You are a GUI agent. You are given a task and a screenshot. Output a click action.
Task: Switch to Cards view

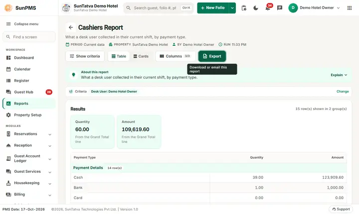click(141, 56)
